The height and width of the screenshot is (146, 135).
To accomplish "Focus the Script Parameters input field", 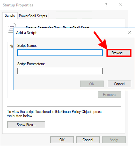I will tap(60, 71).
